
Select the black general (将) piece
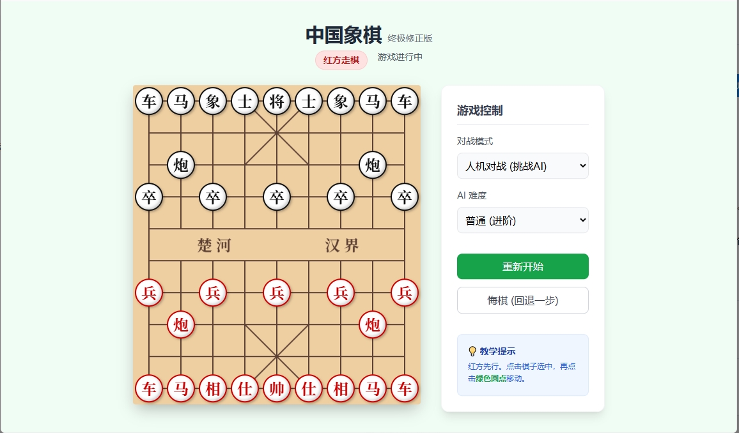pyautogui.click(x=277, y=100)
